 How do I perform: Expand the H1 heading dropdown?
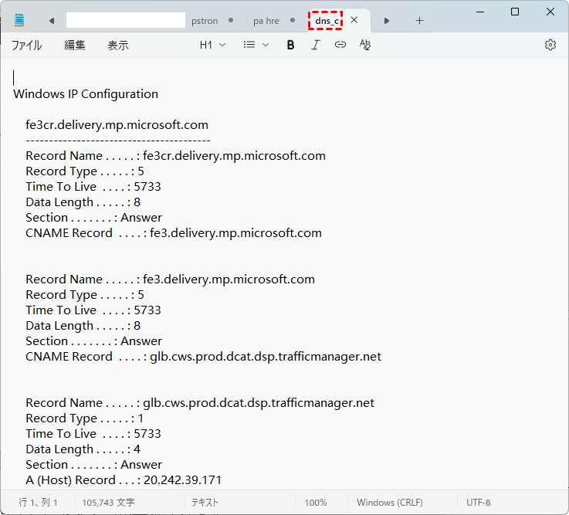212,45
